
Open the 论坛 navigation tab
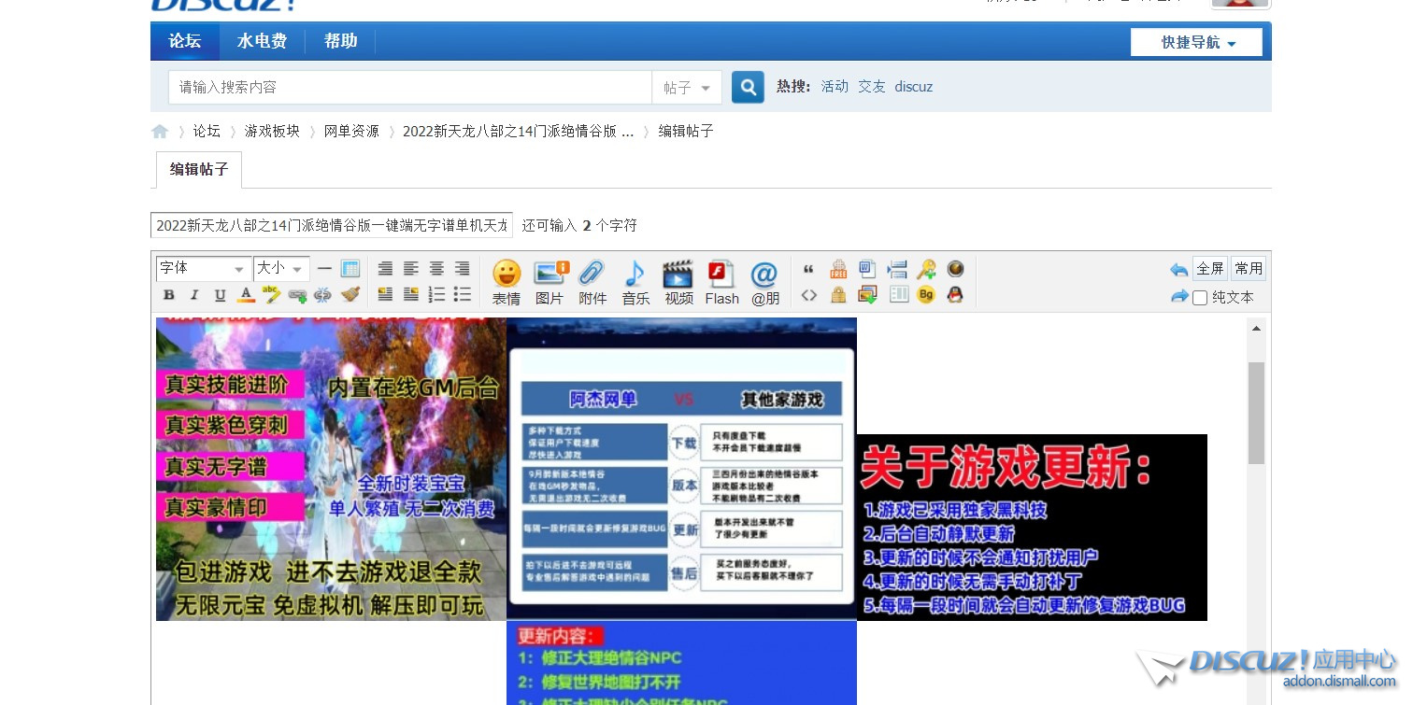[x=185, y=41]
